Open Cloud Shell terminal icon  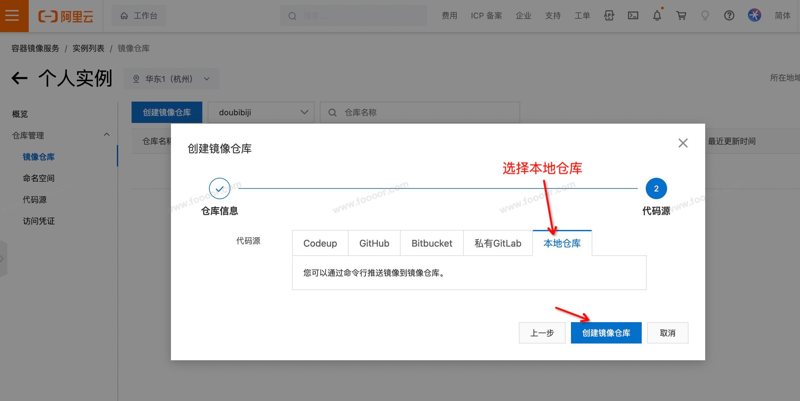pyautogui.click(x=633, y=16)
